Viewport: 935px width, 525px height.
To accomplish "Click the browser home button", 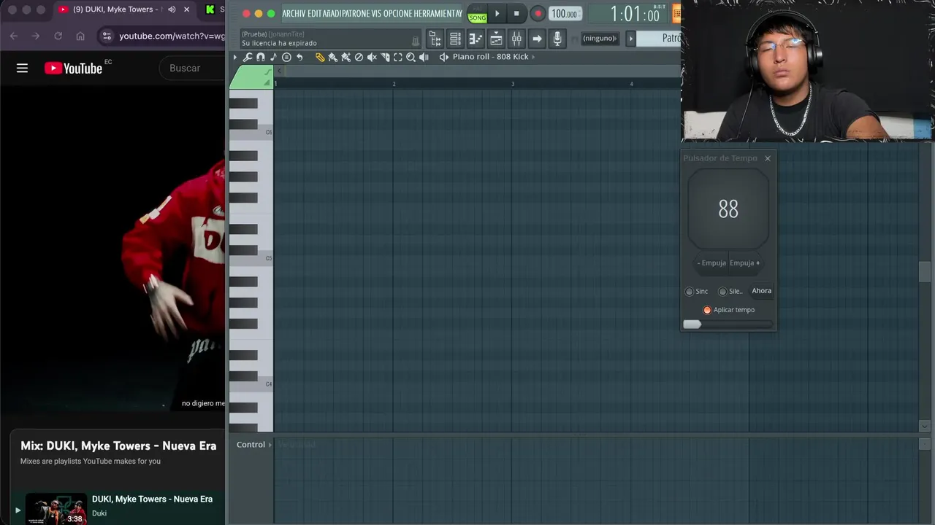I will [80, 36].
